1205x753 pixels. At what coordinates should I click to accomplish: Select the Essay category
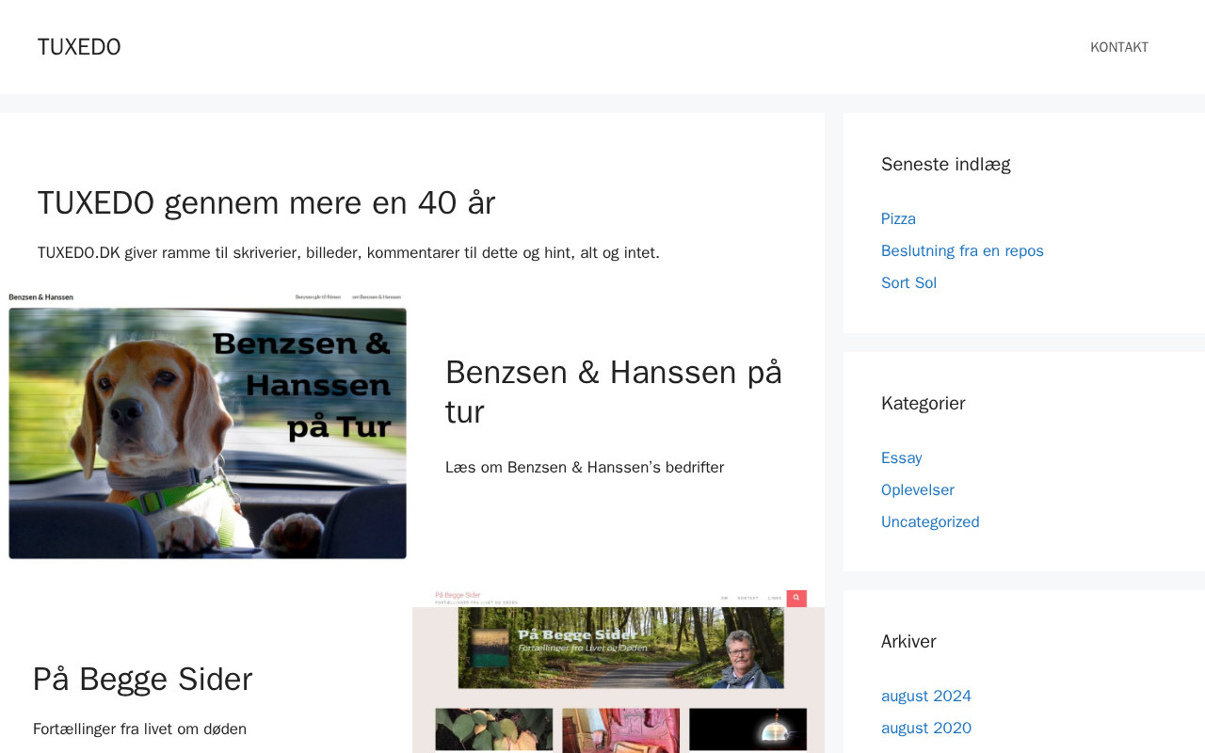(x=901, y=458)
